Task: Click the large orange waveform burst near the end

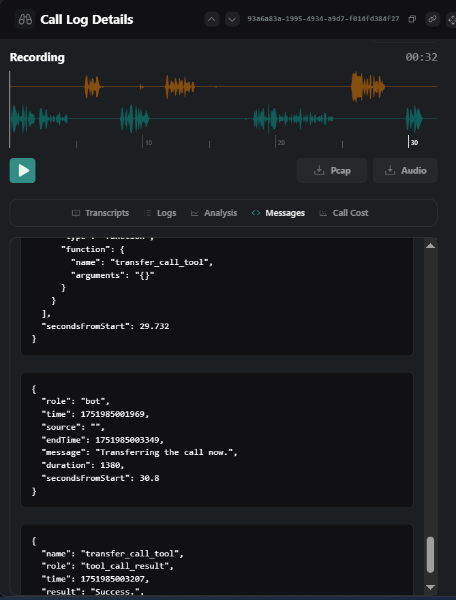Action: [x=367, y=86]
